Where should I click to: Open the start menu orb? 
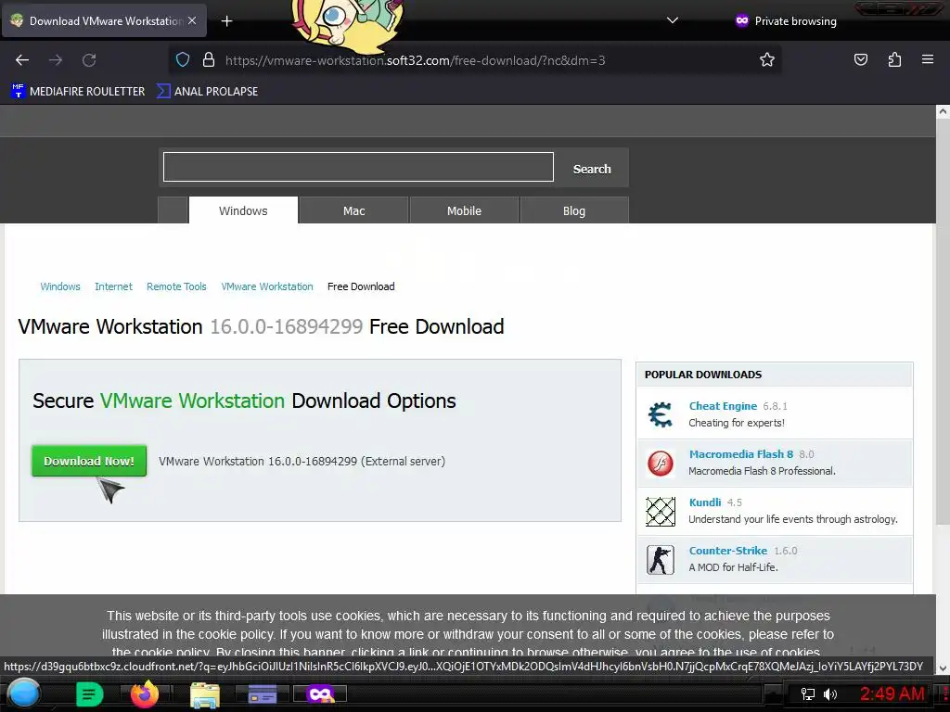tap(24, 693)
